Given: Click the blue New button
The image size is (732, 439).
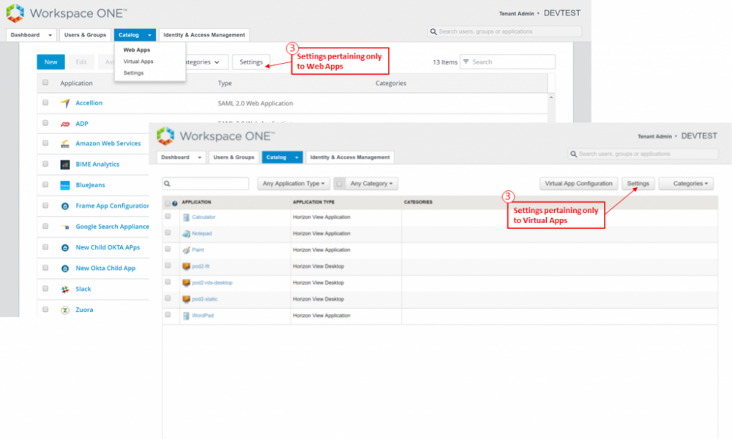Looking at the screenshot, I should (51, 62).
